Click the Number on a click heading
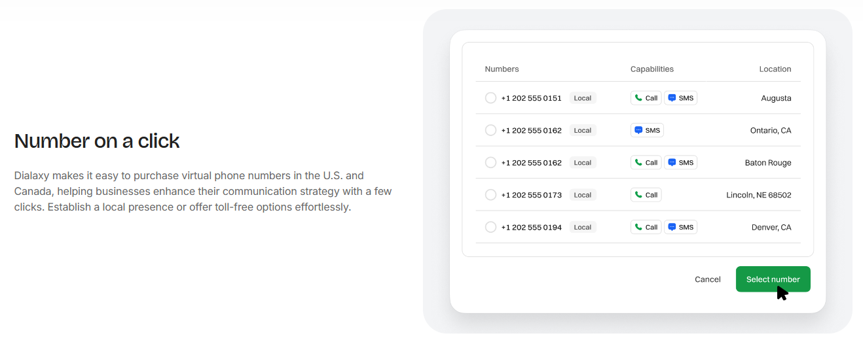 point(97,141)
